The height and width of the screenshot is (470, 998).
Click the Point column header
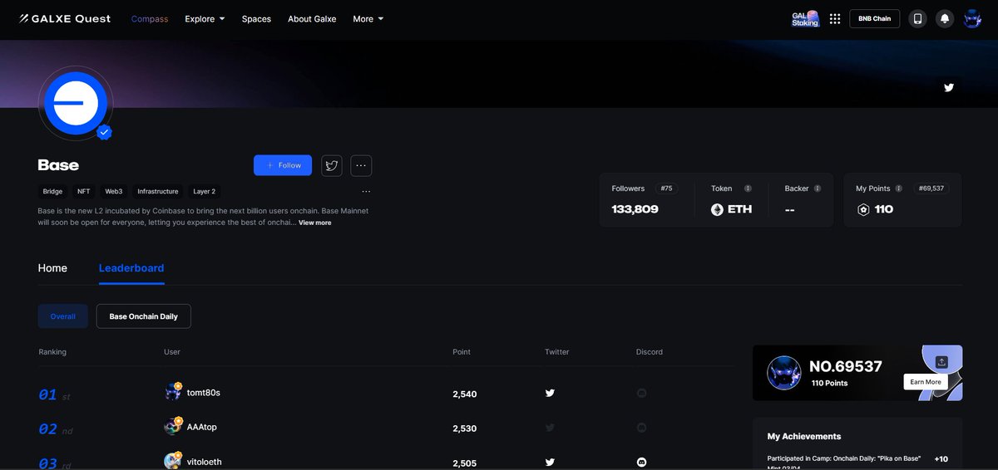tap(462, 352)
